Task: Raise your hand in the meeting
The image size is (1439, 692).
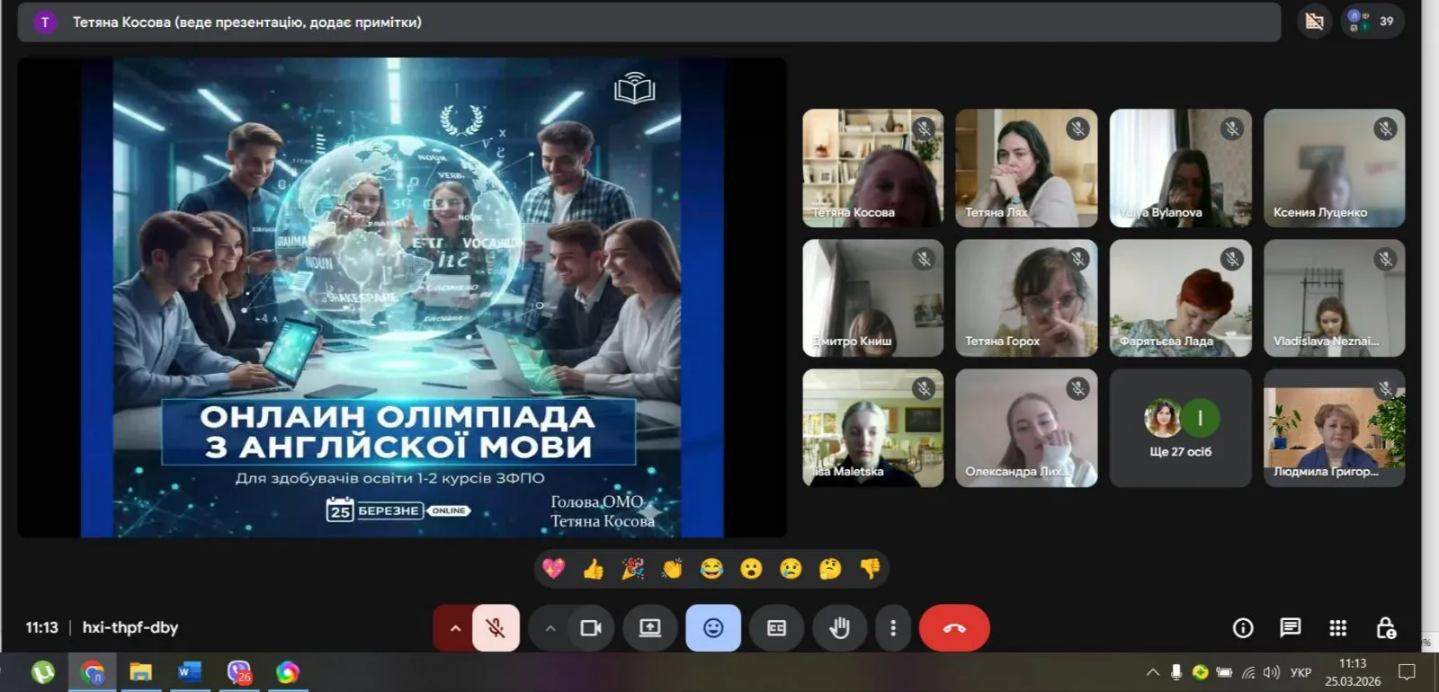Action: (x=839, y=628)
